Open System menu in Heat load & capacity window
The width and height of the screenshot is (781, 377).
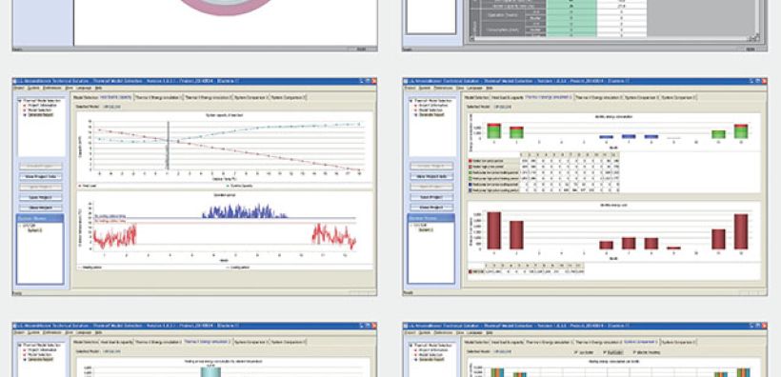33,88
